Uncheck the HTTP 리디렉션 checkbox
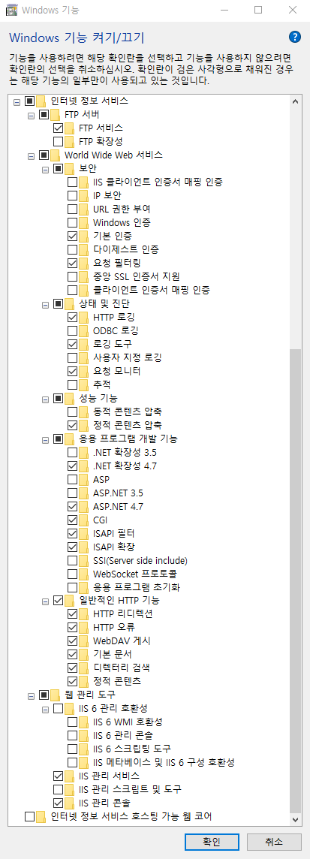310x859 pixels. pyautogui.click(x=72, y=614)
